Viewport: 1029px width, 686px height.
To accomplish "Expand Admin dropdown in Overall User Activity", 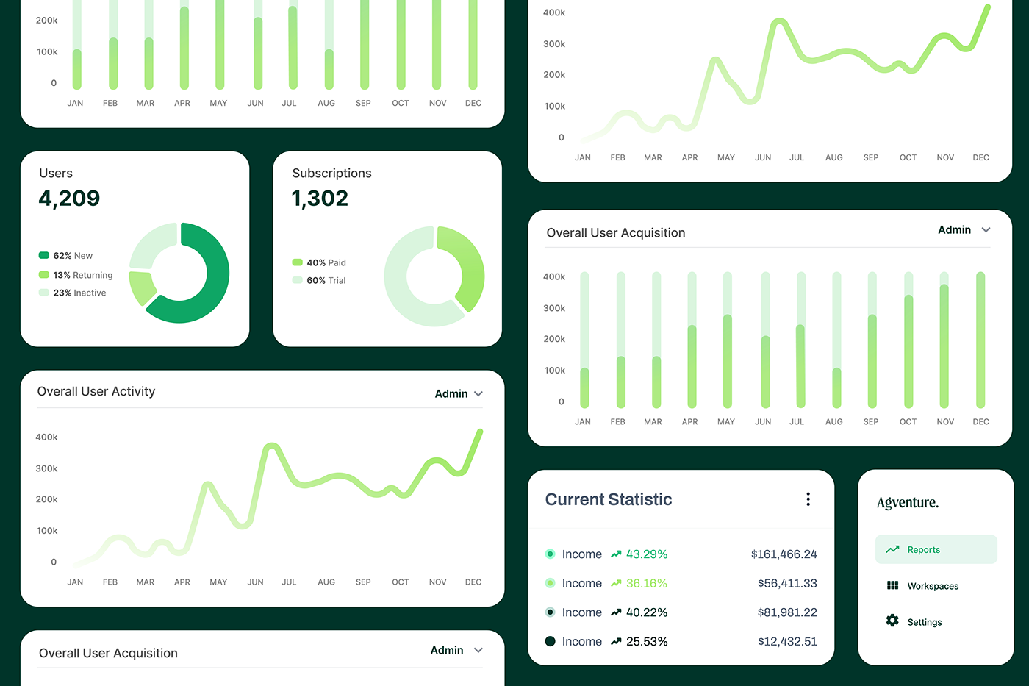I will (x=459, y=393).
